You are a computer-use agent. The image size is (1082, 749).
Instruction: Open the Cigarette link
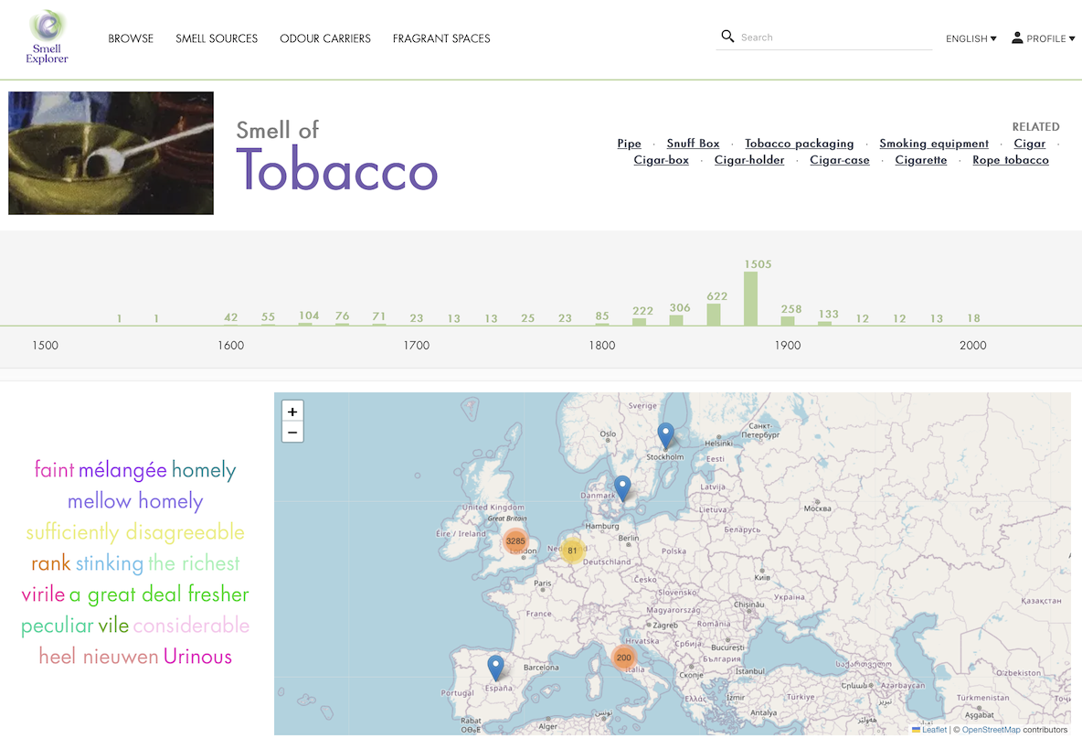point(921,160)
